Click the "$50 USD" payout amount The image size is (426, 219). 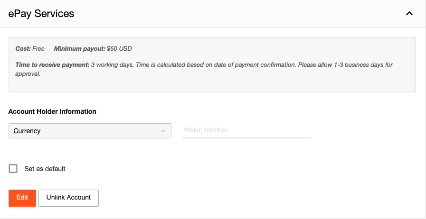pyautogui.click(x=119, y=49)
